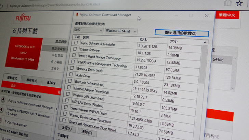Screen dimensions: 249x140
Task: Click the 顯示適用的軟體(S) button
Action: 181,33
